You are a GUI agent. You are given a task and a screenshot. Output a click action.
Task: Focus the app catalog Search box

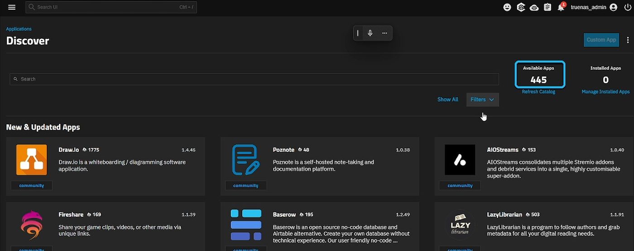point(254,79)
